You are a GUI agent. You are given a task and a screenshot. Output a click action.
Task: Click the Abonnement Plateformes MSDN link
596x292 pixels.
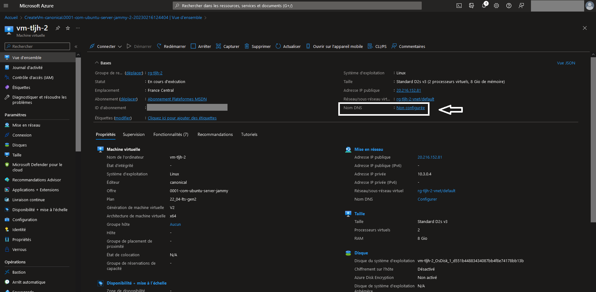[x=177, y=99]
